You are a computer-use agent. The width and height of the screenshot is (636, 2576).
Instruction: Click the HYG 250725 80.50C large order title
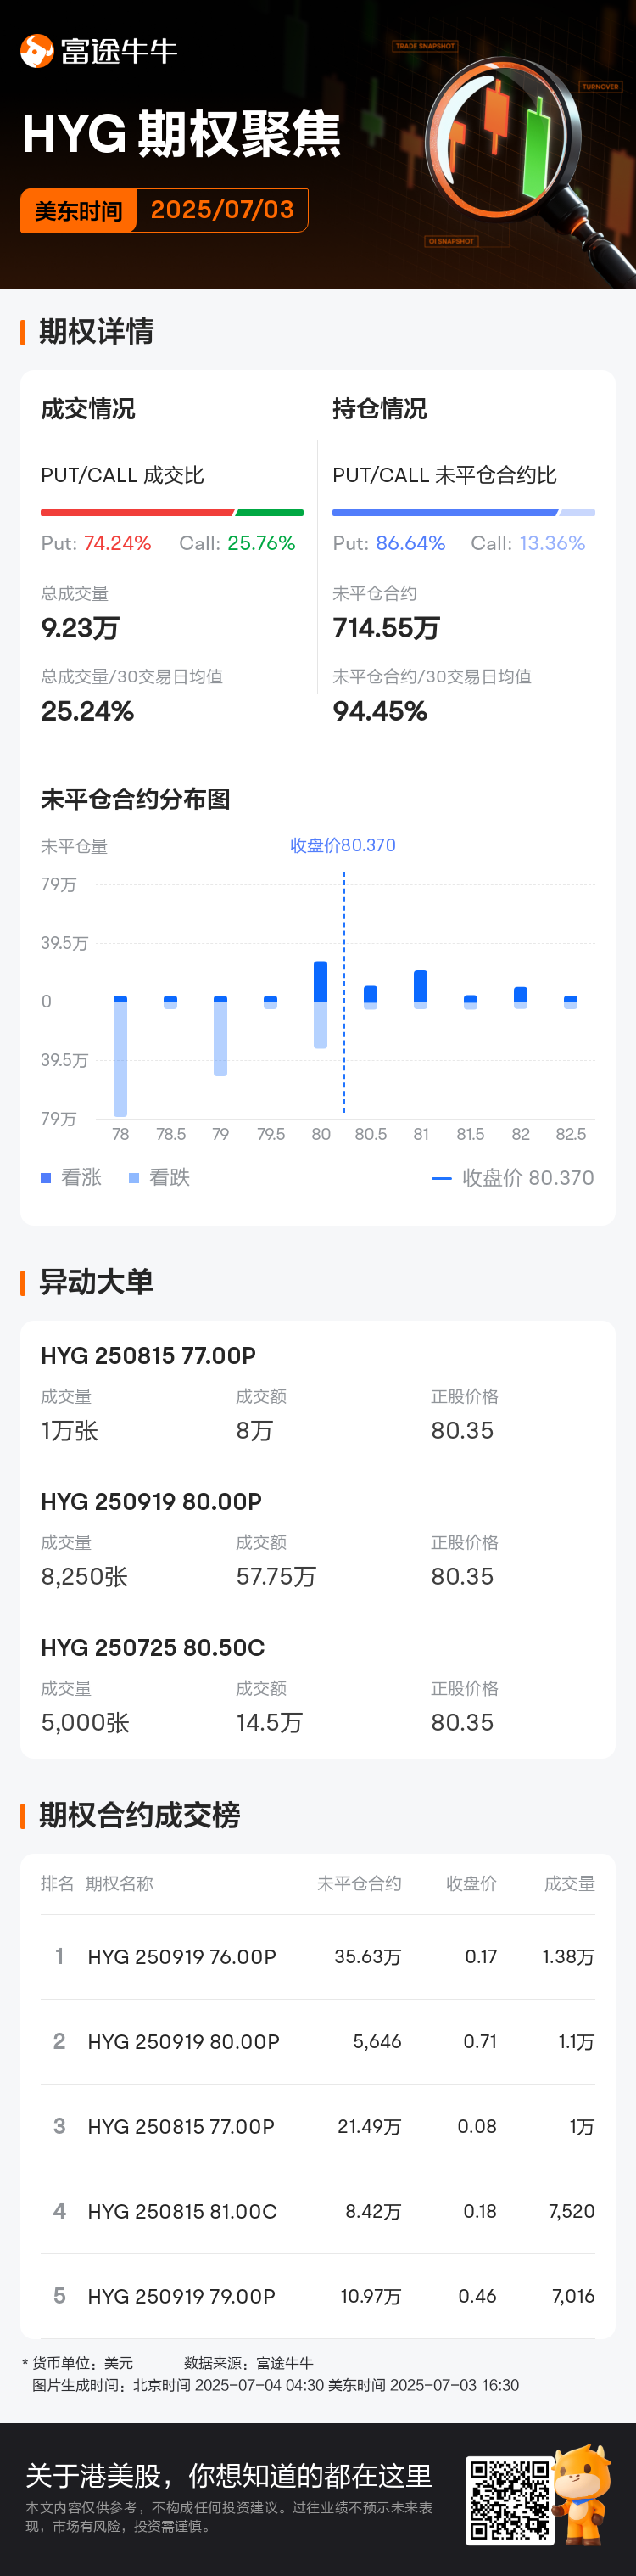point(153,1648)
